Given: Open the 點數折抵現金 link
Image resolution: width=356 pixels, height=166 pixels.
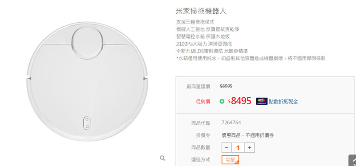Looking at the screenshot, I should pyautogui.click(x=283, y=102).
